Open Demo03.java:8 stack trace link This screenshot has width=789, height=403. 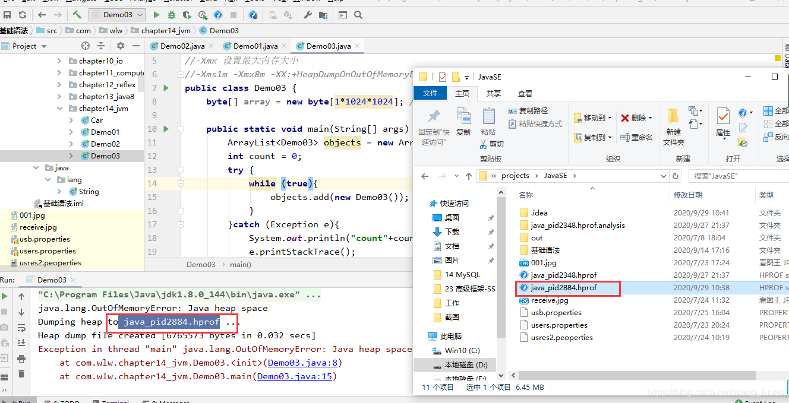point(303,363)
